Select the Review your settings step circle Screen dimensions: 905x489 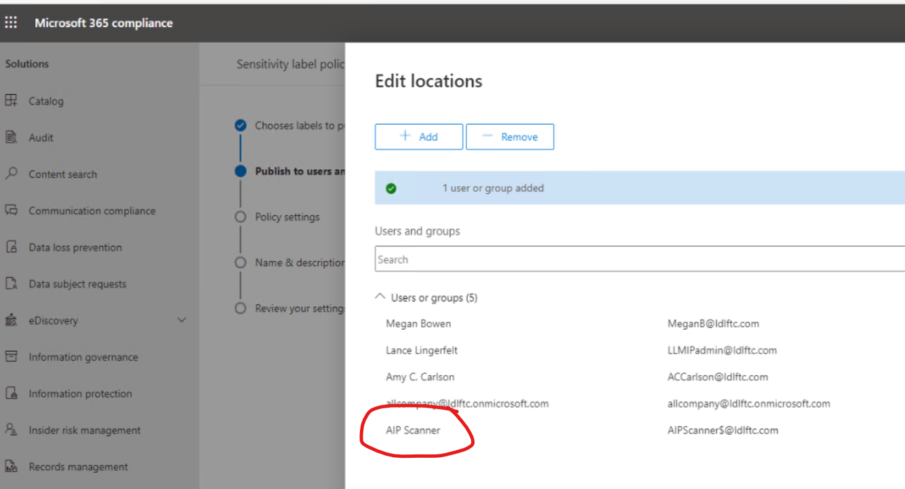(241, 308)
